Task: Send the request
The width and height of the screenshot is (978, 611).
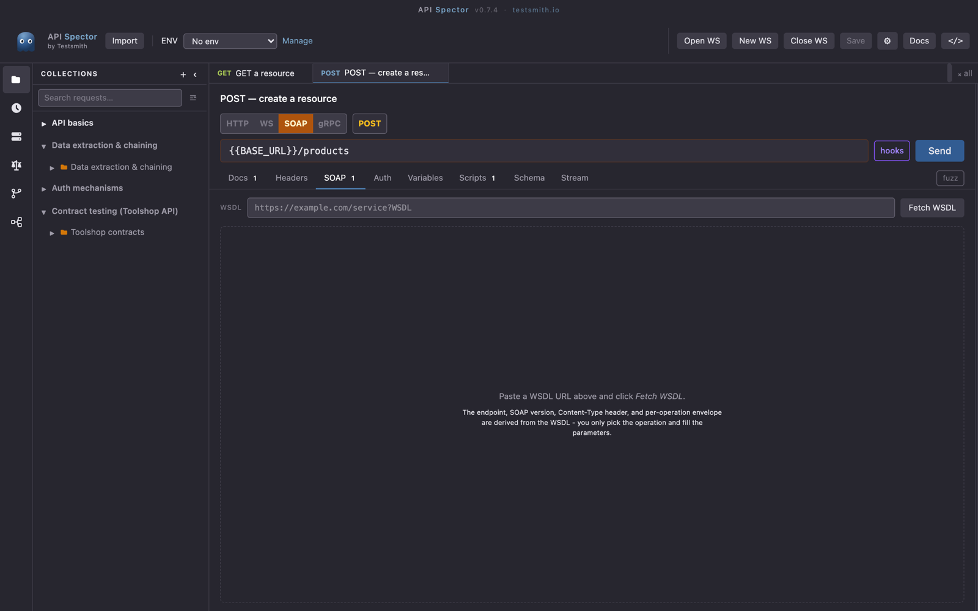Action: pos(939,151)
